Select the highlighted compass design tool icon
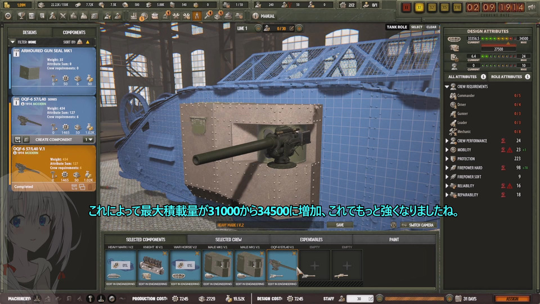540x304 pixels. click(x=197, y=16)
